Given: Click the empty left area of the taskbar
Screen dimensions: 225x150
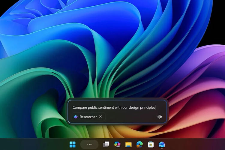Looking at the screenshot, I should click(30, 144).
